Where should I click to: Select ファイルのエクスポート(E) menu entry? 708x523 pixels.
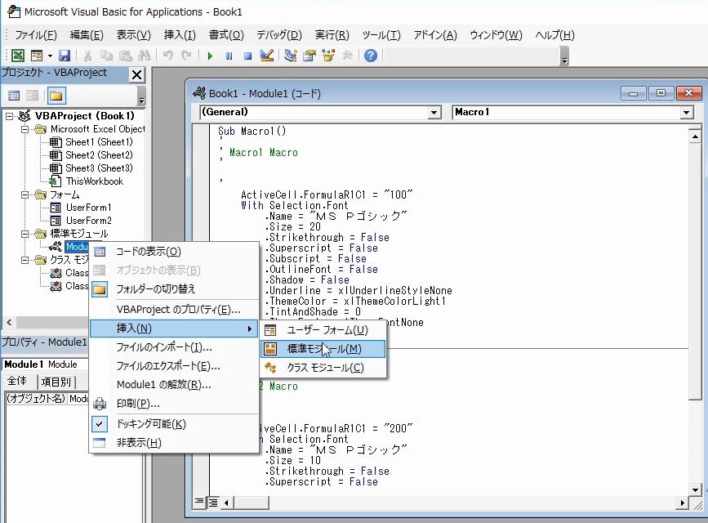point(174,366)
